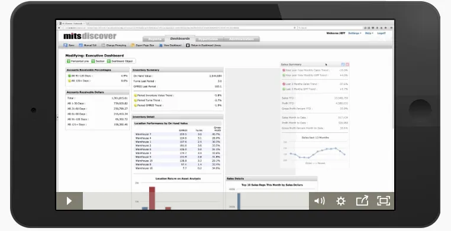The height and width of the screenshot is (231, 451).
Task: Open the Settings dropdown menu
Action: pos(355,33)
